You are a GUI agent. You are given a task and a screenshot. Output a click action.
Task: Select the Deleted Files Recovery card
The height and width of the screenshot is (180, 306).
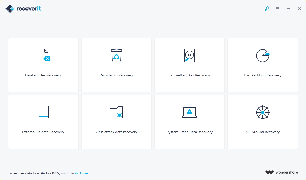(x=43, y=65)
